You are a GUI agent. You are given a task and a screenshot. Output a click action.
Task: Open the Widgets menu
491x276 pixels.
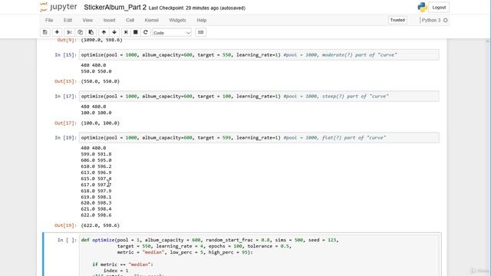pyautogui.click(x=177, y=20)
